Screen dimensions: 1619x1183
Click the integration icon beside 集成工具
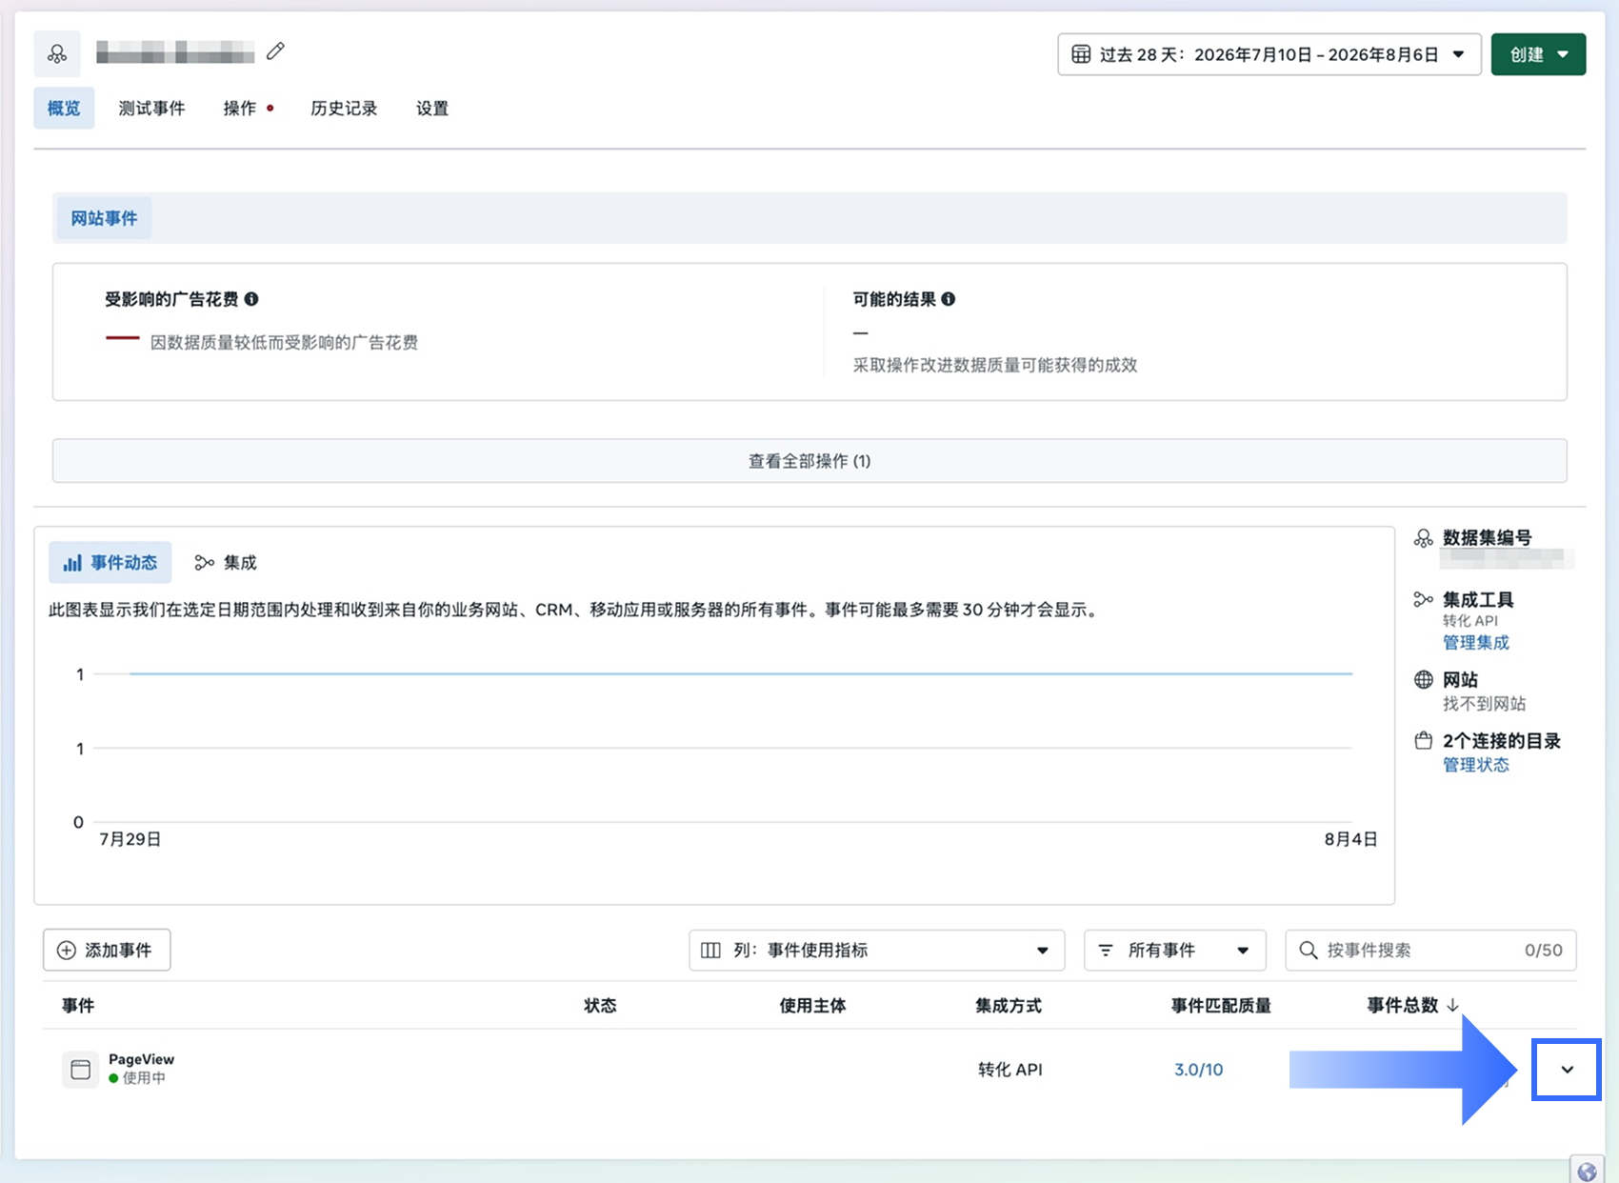pos(1424,599)
